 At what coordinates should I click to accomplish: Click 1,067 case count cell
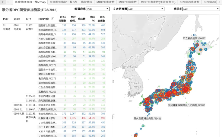73,114
